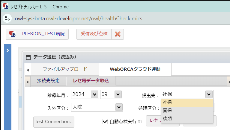
Task: Close the 受付及び点検 tab with red X
Action: pos(118,34)
